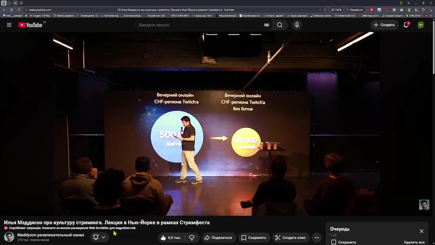Click the www.youtube.com address field
This screenshot has height=245, width=435.
tap(40, 10)
